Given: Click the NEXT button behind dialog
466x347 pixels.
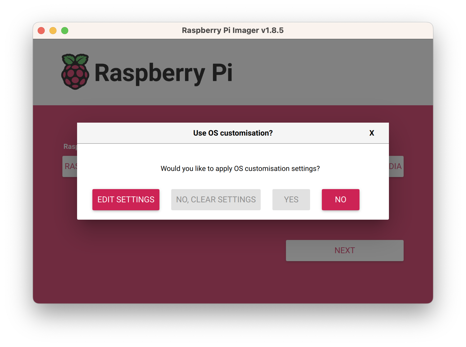Looking at the screenshot, I should click(345, 250).
